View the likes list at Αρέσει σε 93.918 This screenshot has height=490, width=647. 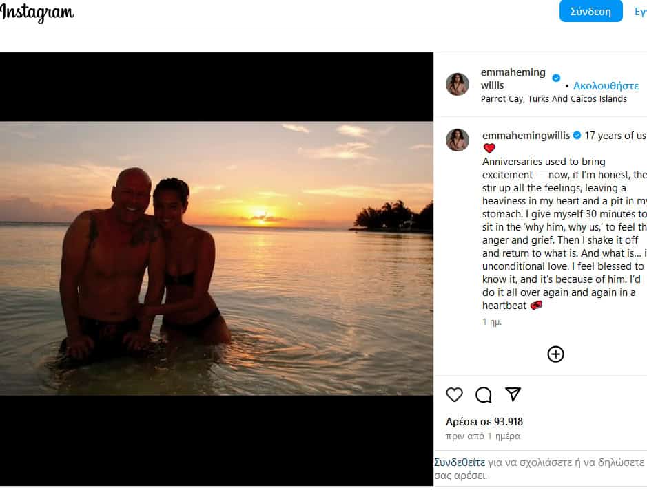click(484, 422)
